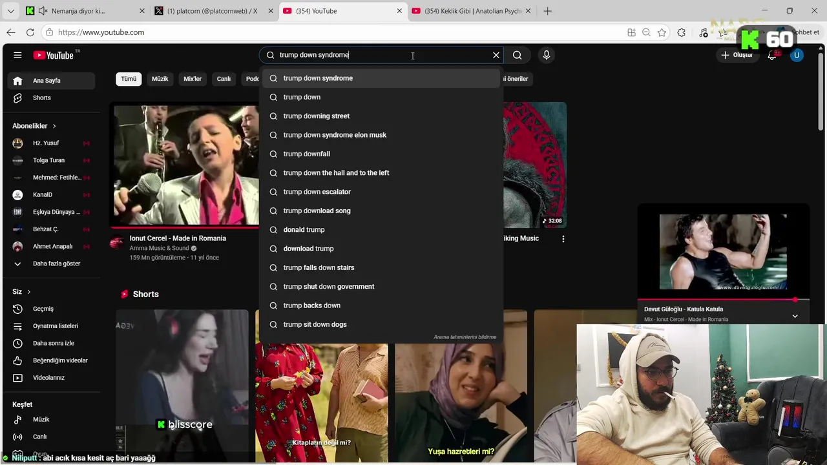This screenshot has height=465, width=827.
Task: Click the Oluştur create button
Action: pos(737,55)
